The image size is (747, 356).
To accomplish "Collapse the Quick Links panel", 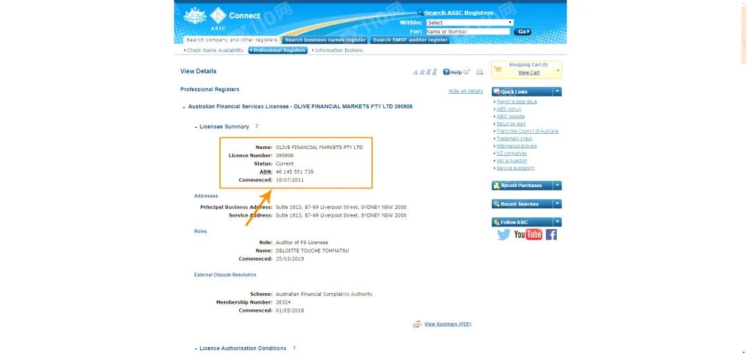I will [557, 92].
